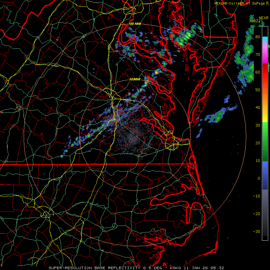Click the "11 JAN 26 05:32" timestamp
This screenshot has width=270, height=270.
(204, 268)
